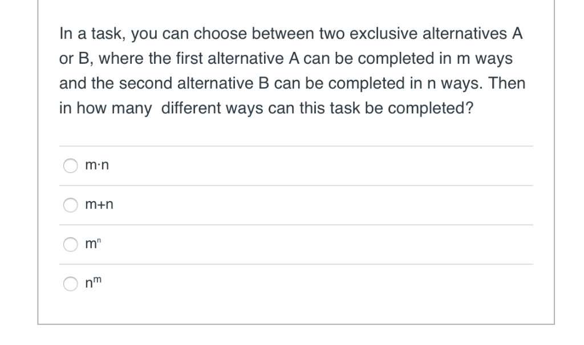Click the mⁿ answer label text
The height and width of the screenshot is (345, 584).
[x=93, y=243]
